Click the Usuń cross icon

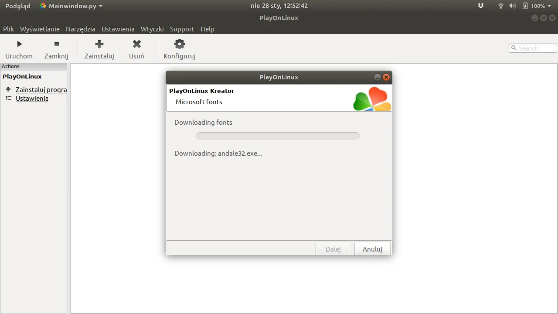pos(137,44)
